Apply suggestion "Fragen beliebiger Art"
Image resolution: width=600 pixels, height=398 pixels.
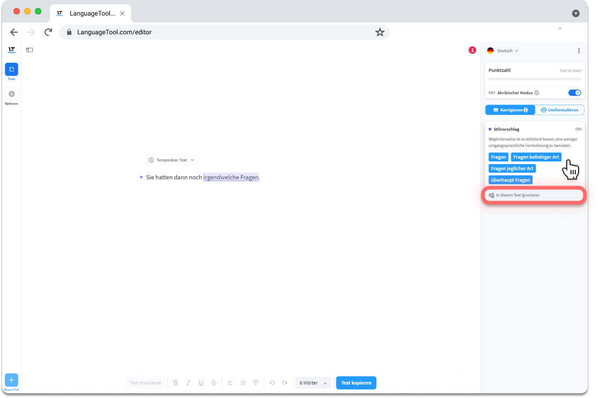(x=536, y=157)
